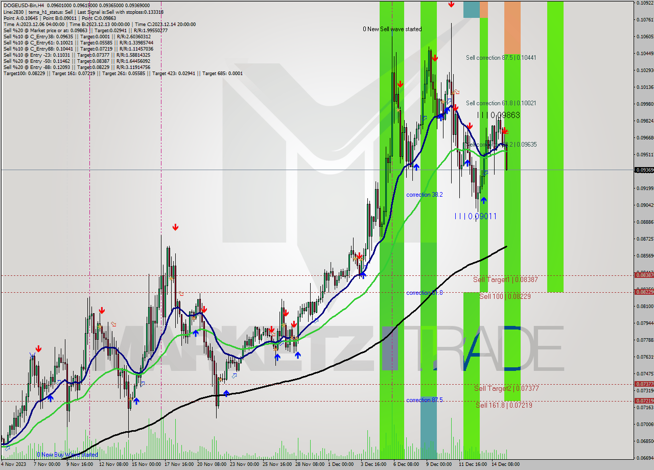Select the '12 Nov 08:00' time axis label

pyautogui.click(x=113, y=464)
